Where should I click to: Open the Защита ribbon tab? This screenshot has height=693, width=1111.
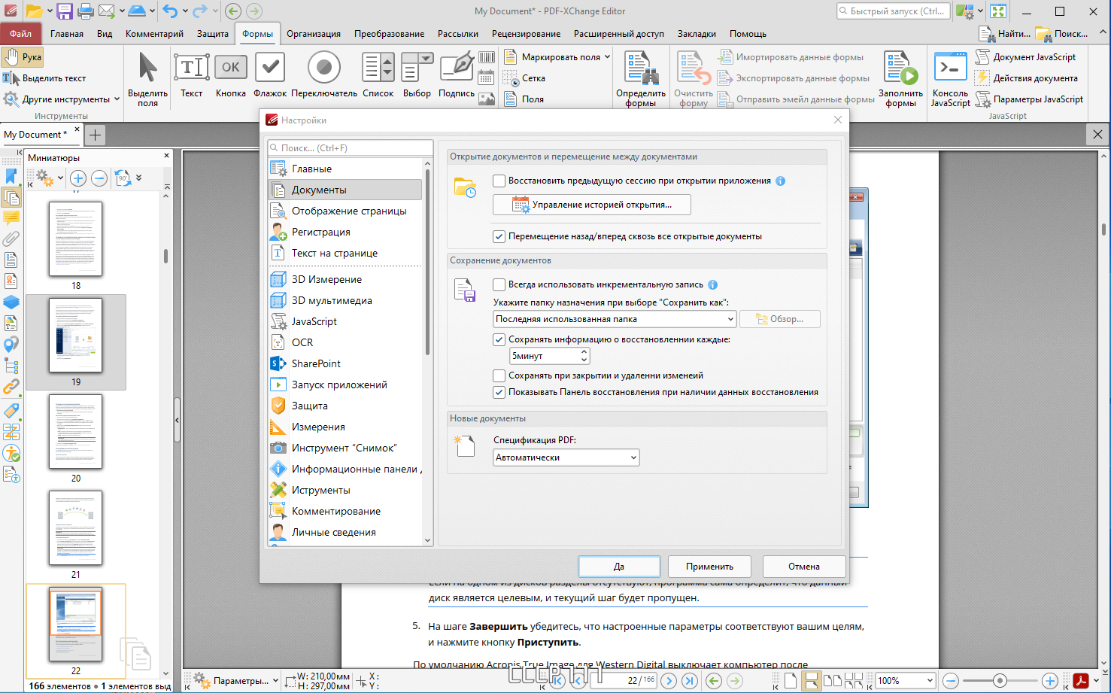coord(213,34)
